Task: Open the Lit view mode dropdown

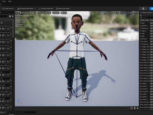Action: coord(34,13)
